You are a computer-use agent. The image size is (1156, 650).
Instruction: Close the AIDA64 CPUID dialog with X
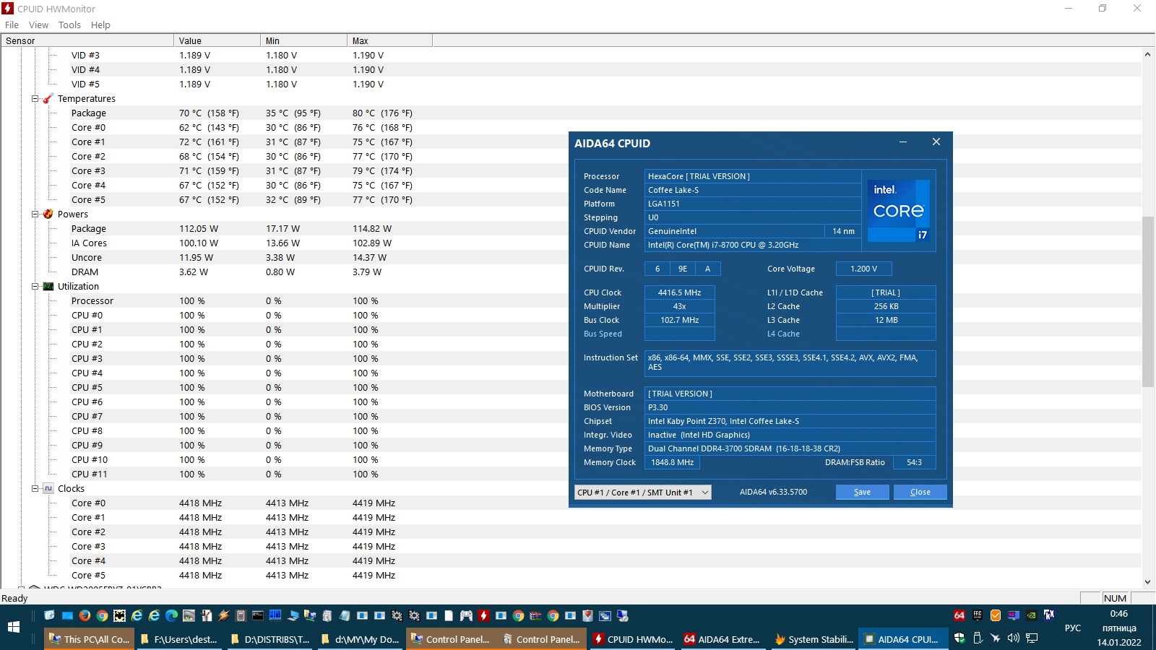tap(936, 142)
